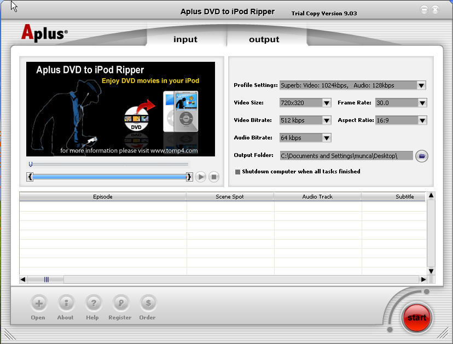Show the About information icon

[66, 304]
